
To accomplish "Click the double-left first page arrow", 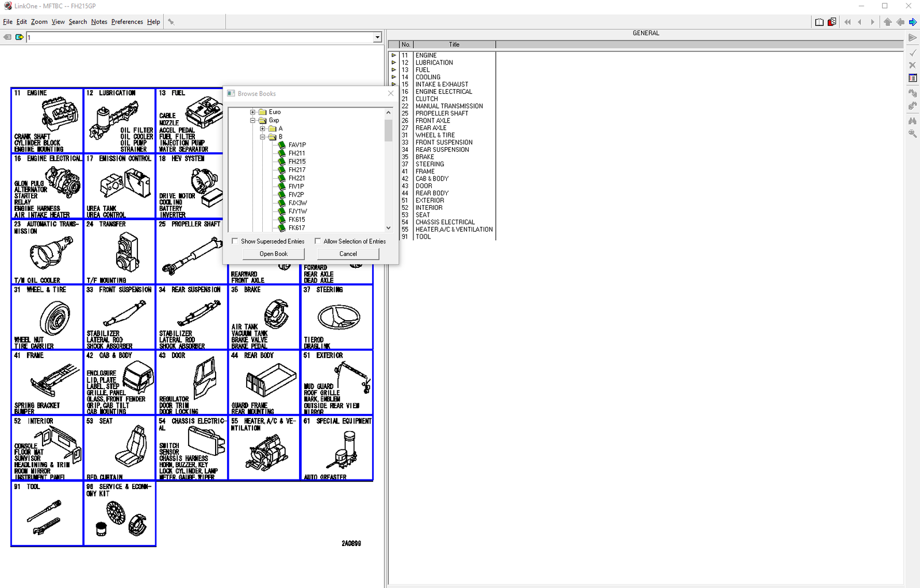I will click(x=848, y=22).
